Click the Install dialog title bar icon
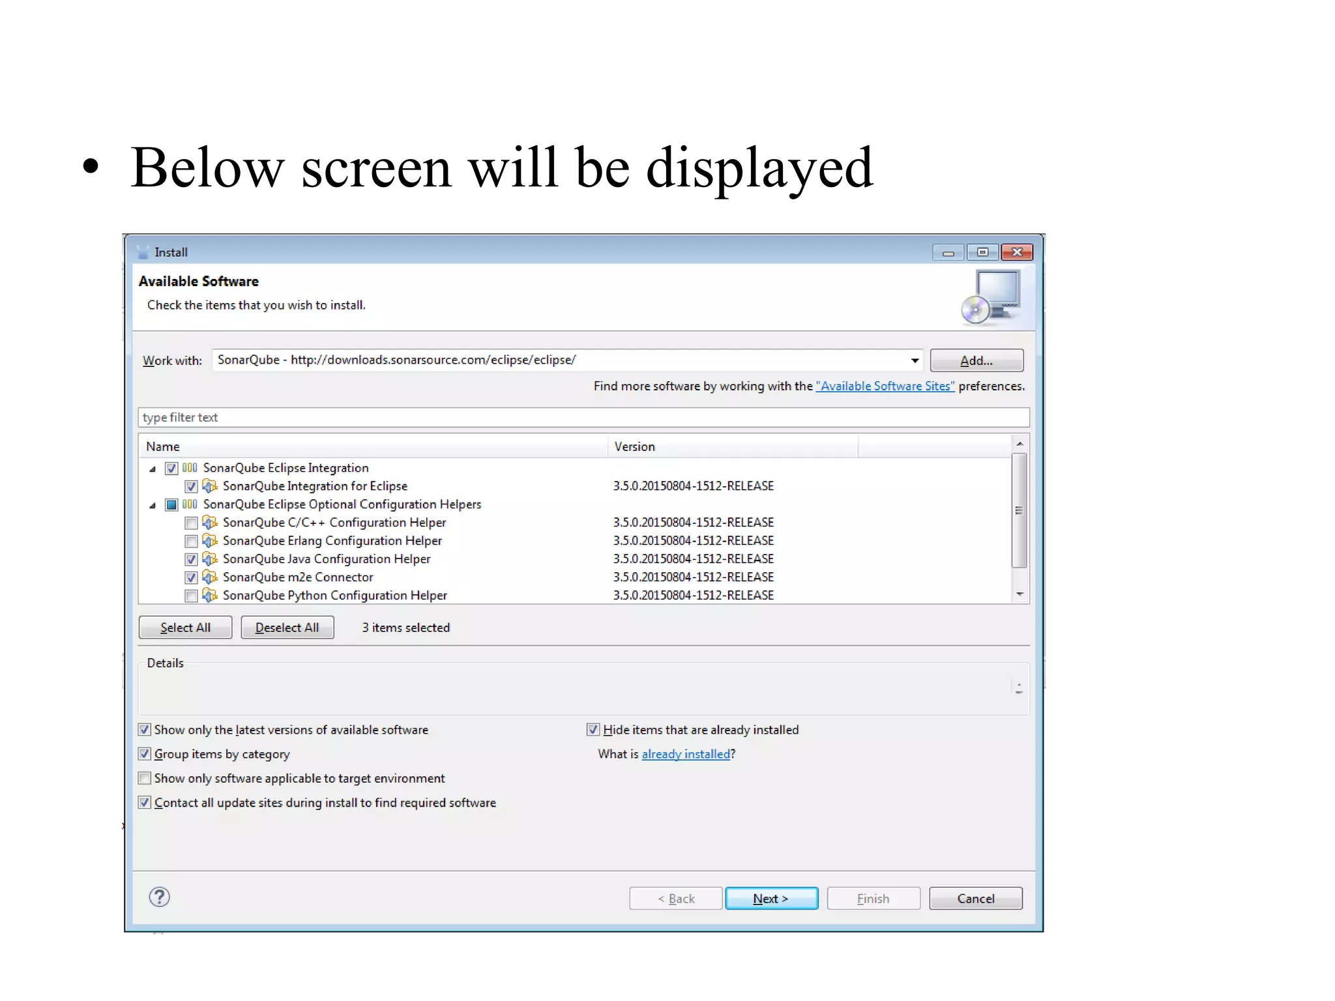The image size is (1335, 1001). (x=143, y=252)
